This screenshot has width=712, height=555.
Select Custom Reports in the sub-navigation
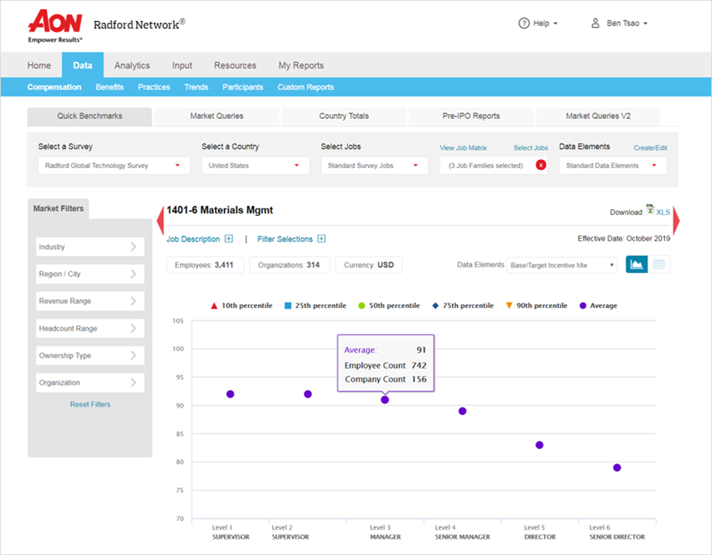pos(305,87)
